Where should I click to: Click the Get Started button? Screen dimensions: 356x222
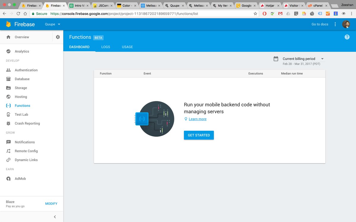coord(199,135)
